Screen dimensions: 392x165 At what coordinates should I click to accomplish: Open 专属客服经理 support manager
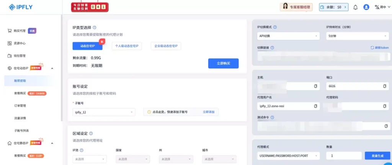click(296, 7)
